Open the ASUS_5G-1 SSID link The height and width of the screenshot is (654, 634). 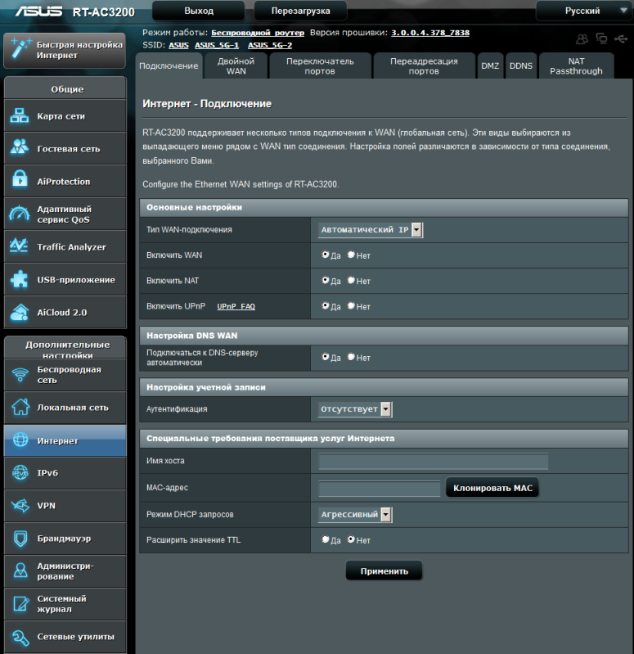click(217, 45)
